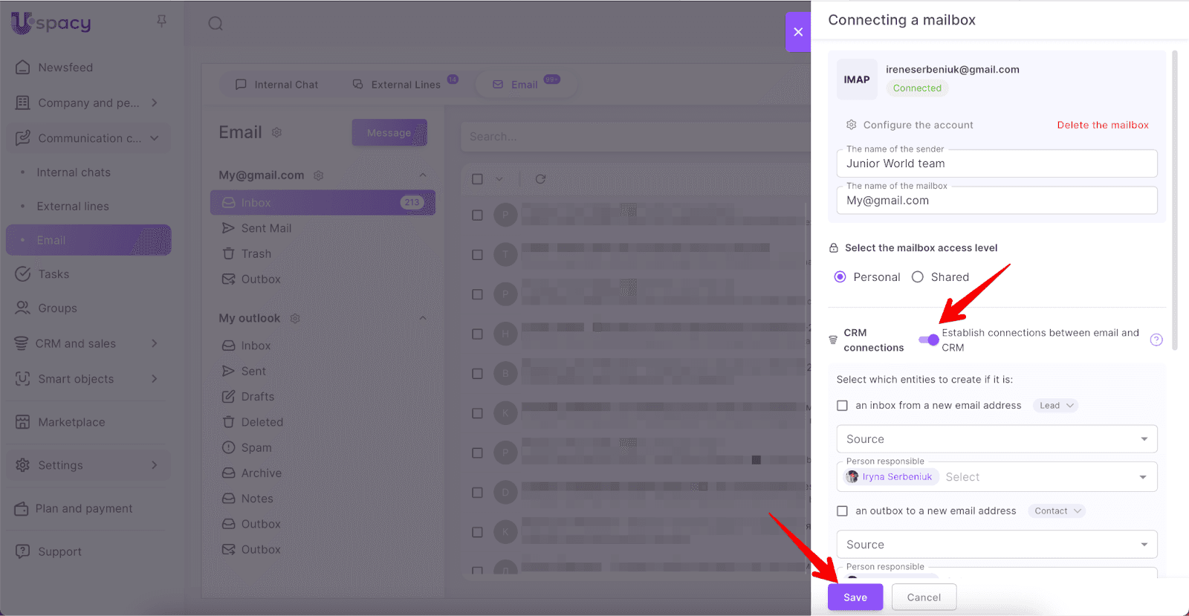Close the mailbox panel with the X button

(x=797, y=32)
